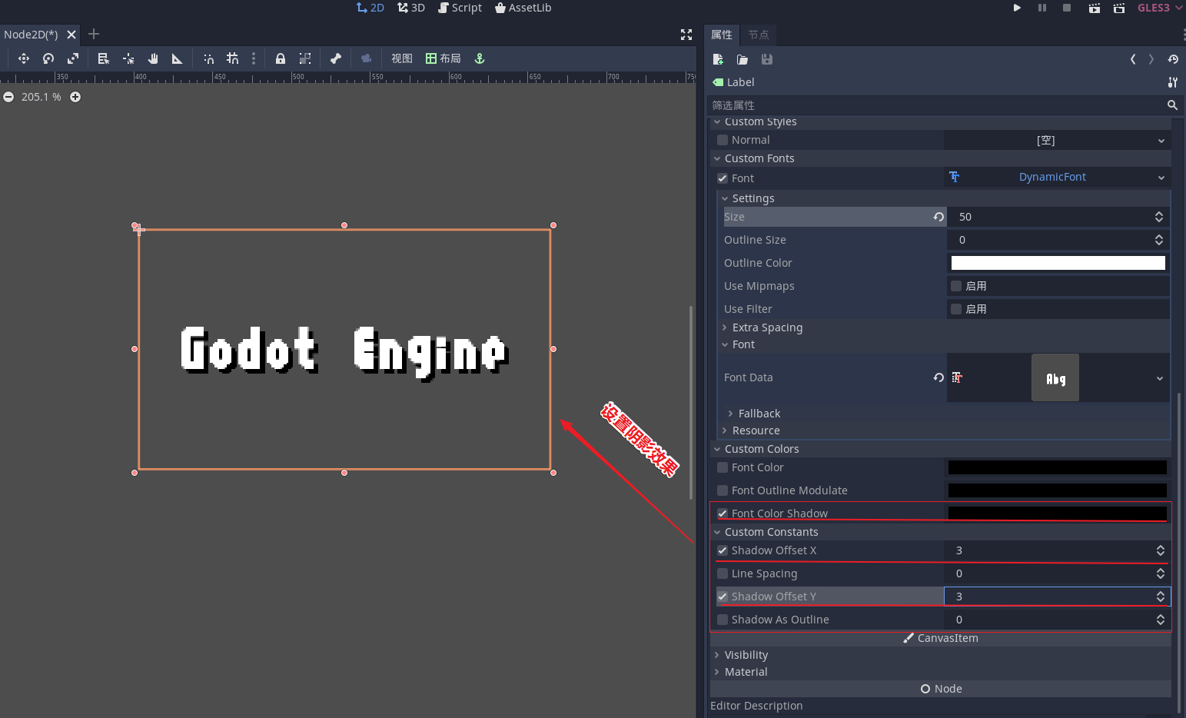Select the Move mode tool
This screenshot has width=1186, height=718.
(x=24, y=58)
